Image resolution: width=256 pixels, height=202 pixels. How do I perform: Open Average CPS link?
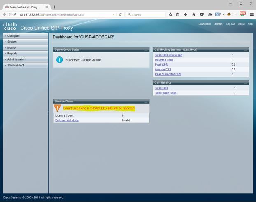163,70
